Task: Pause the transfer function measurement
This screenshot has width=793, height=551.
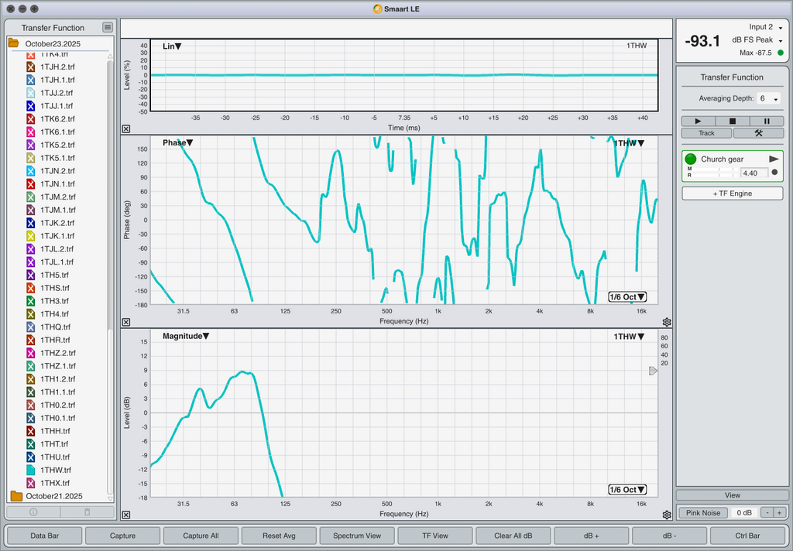Action: pyautogui.click(x=767, y=121)
